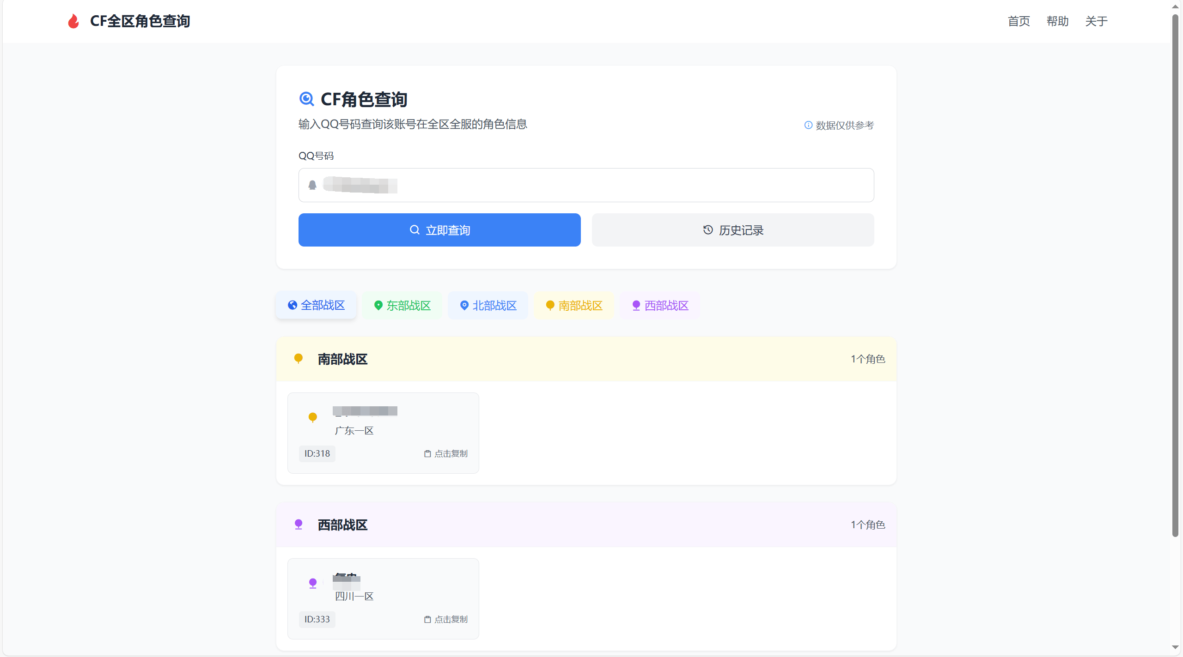The image size is (1183, 657).
Task: Click the yellow pin icon on 南部战区 tab
Action: [x=550, y=305]
